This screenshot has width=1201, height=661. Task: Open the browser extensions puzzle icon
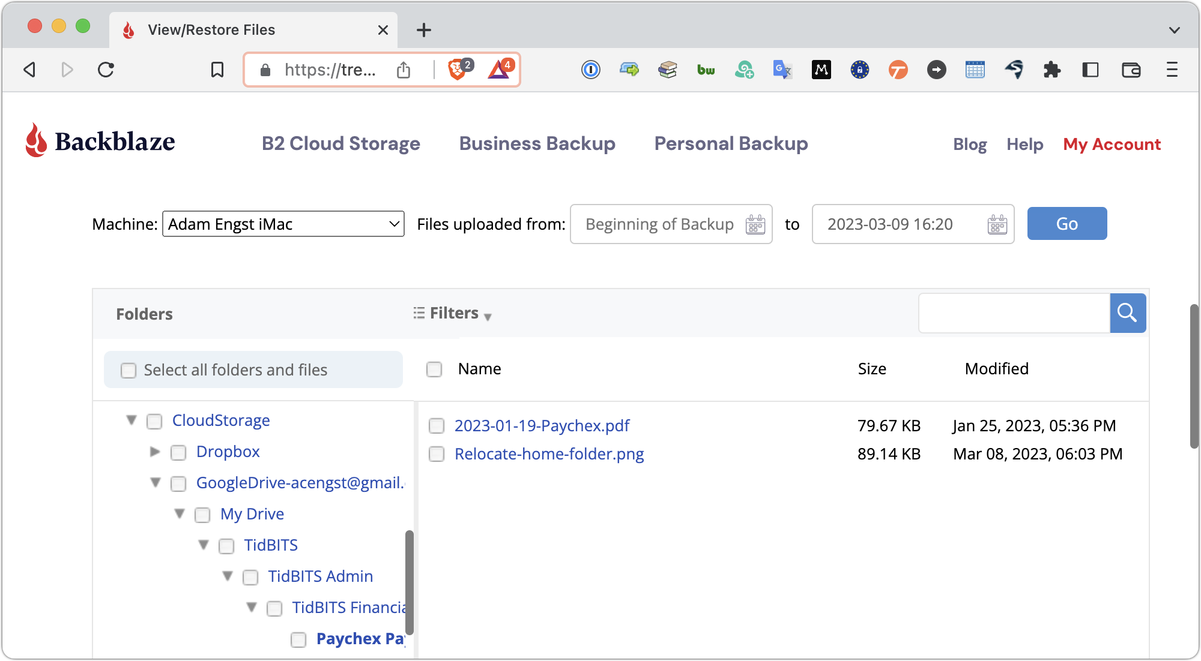tap(1051, 70)
